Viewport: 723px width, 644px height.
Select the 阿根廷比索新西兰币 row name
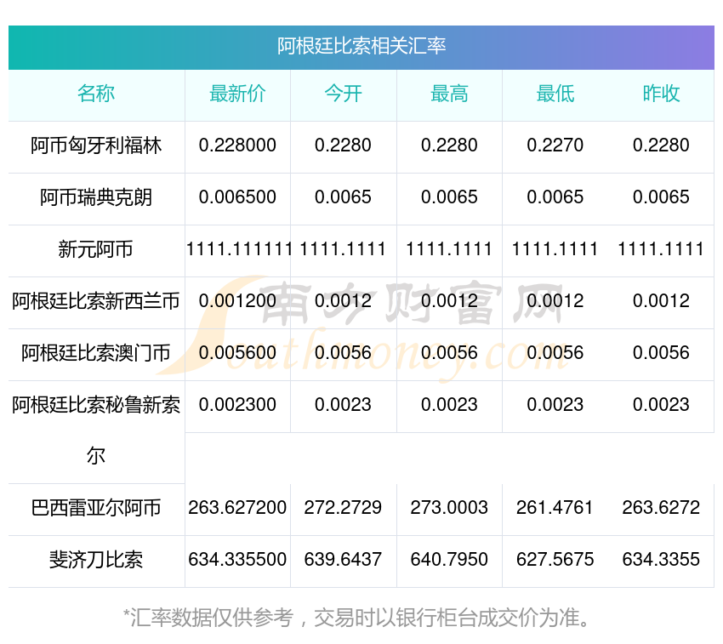(96, 301)
